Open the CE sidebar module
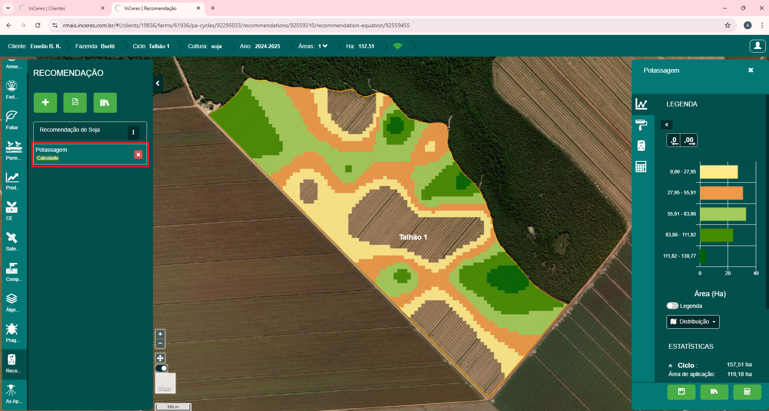The width and height of the screenshot is (769, 411). (x=12, y=211)
